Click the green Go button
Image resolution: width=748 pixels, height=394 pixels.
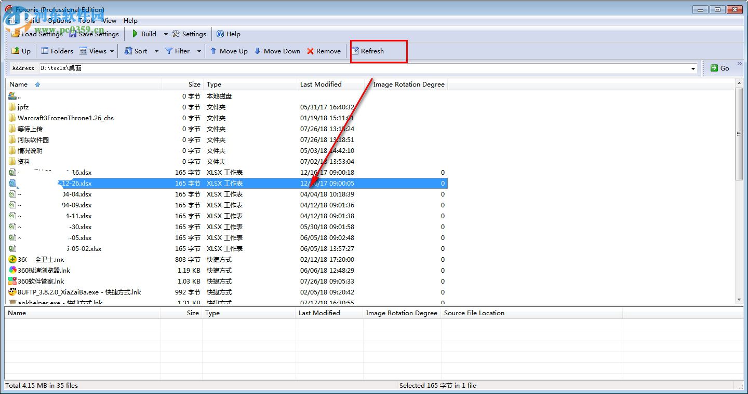(x=720, y=68)
